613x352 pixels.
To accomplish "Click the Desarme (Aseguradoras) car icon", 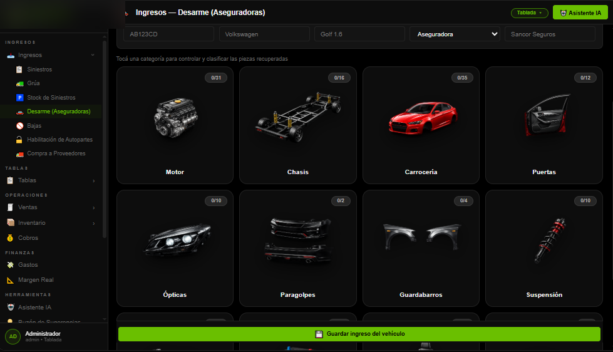I will tap(19, 112).
